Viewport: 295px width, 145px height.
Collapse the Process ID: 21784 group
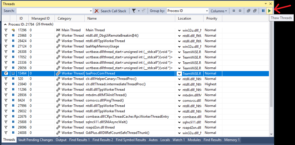5,24
